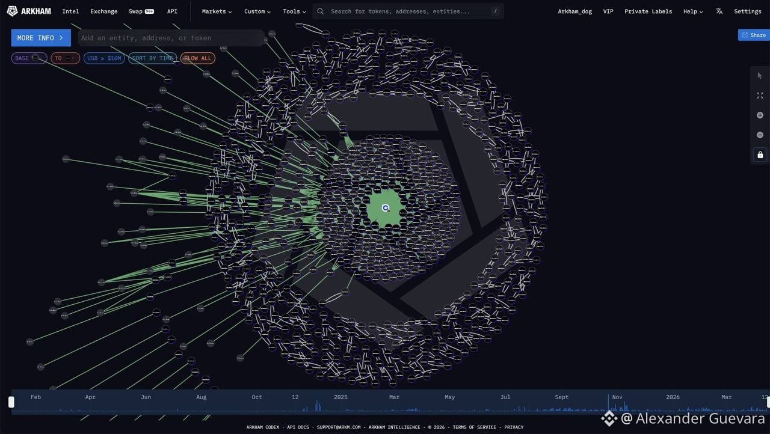Open the Markets dropdown menu

pyautogui.click(x=217, y=11)
